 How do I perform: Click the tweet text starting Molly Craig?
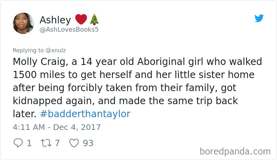point(137,88)
